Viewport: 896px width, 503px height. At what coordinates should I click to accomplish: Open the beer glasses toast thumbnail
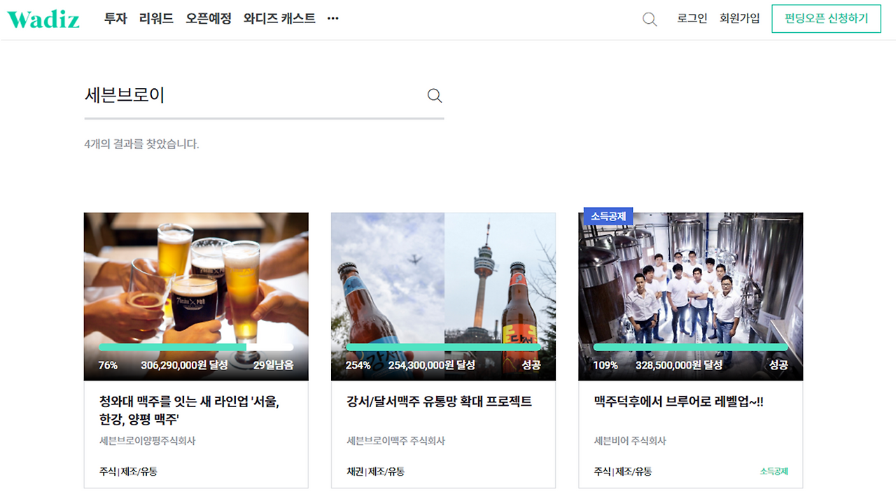pos(196,297)
